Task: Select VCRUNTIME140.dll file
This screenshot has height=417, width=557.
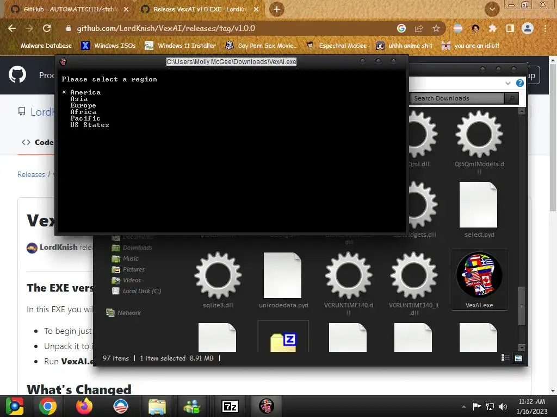Action: (349, 283)
